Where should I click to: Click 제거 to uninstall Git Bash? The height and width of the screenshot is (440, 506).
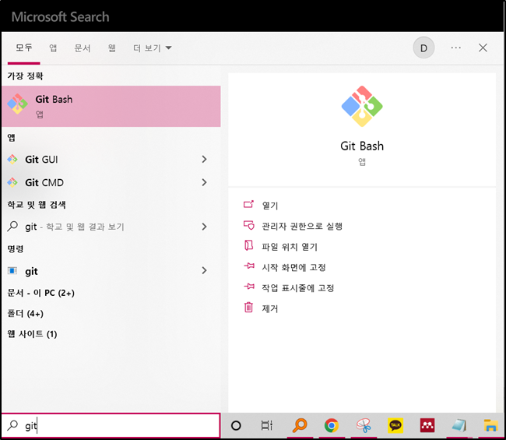[270, 308]
